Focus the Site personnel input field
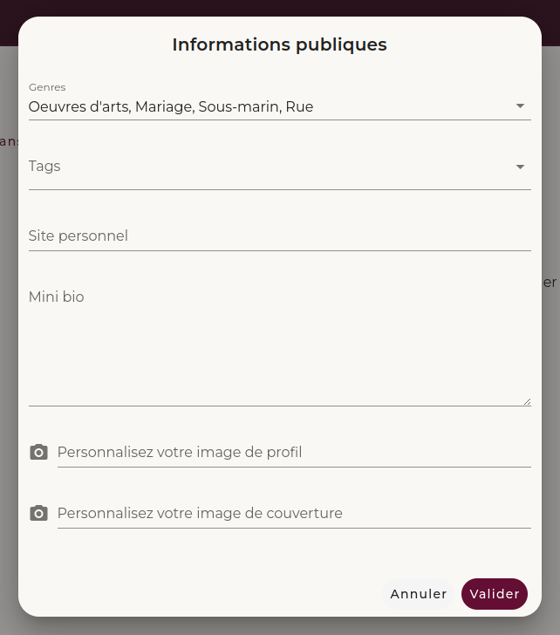 click(279, 236)
